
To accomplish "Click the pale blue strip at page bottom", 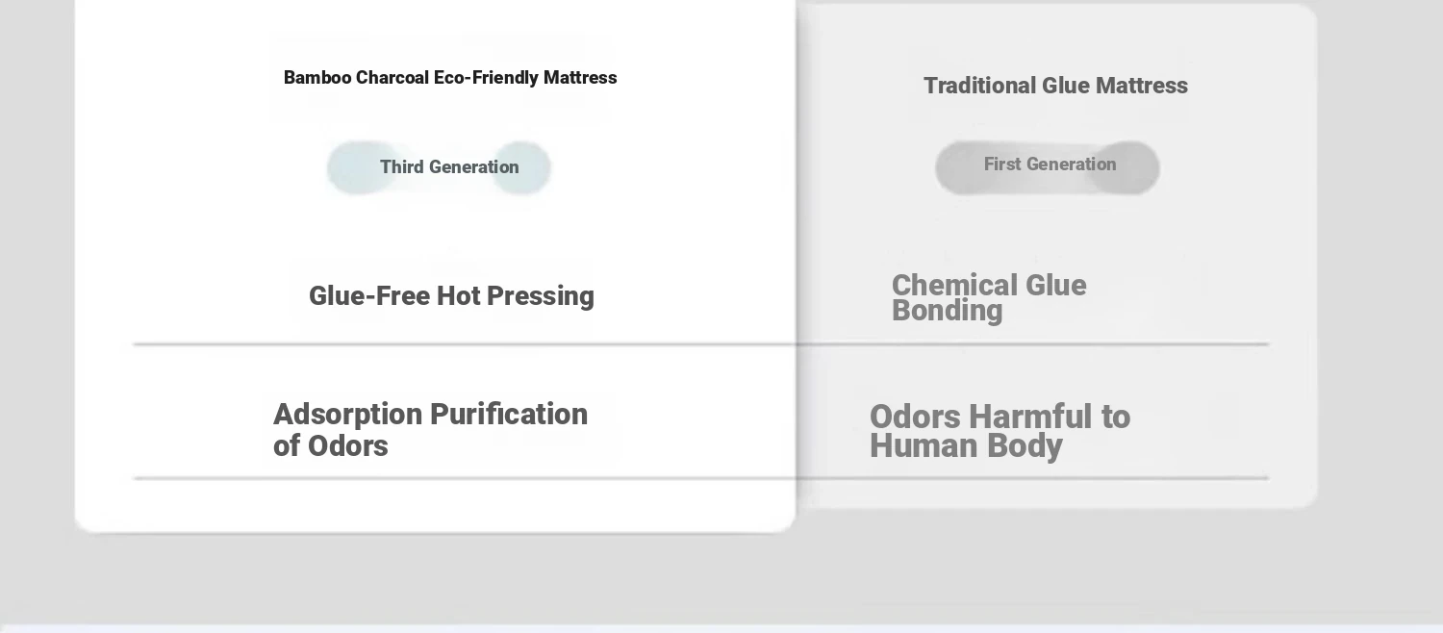I will tap(721, 628).
